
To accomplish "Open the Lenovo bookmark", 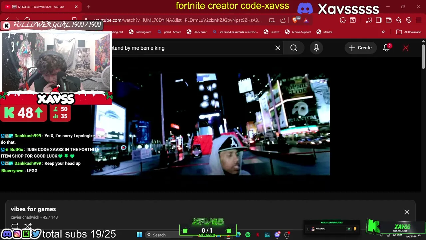I will [271, 32].
